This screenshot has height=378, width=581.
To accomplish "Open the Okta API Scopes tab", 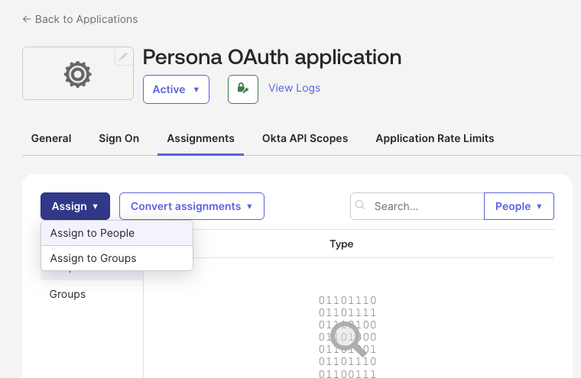I will pos(305,138).
